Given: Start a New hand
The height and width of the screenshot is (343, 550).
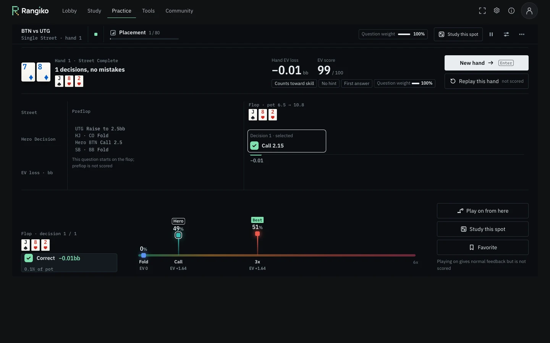Looking at the screenshot, I should 487,63.
